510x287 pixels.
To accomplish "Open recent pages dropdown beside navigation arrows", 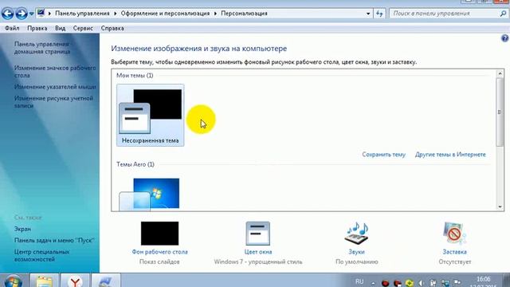I will click(x=32, y=14).
